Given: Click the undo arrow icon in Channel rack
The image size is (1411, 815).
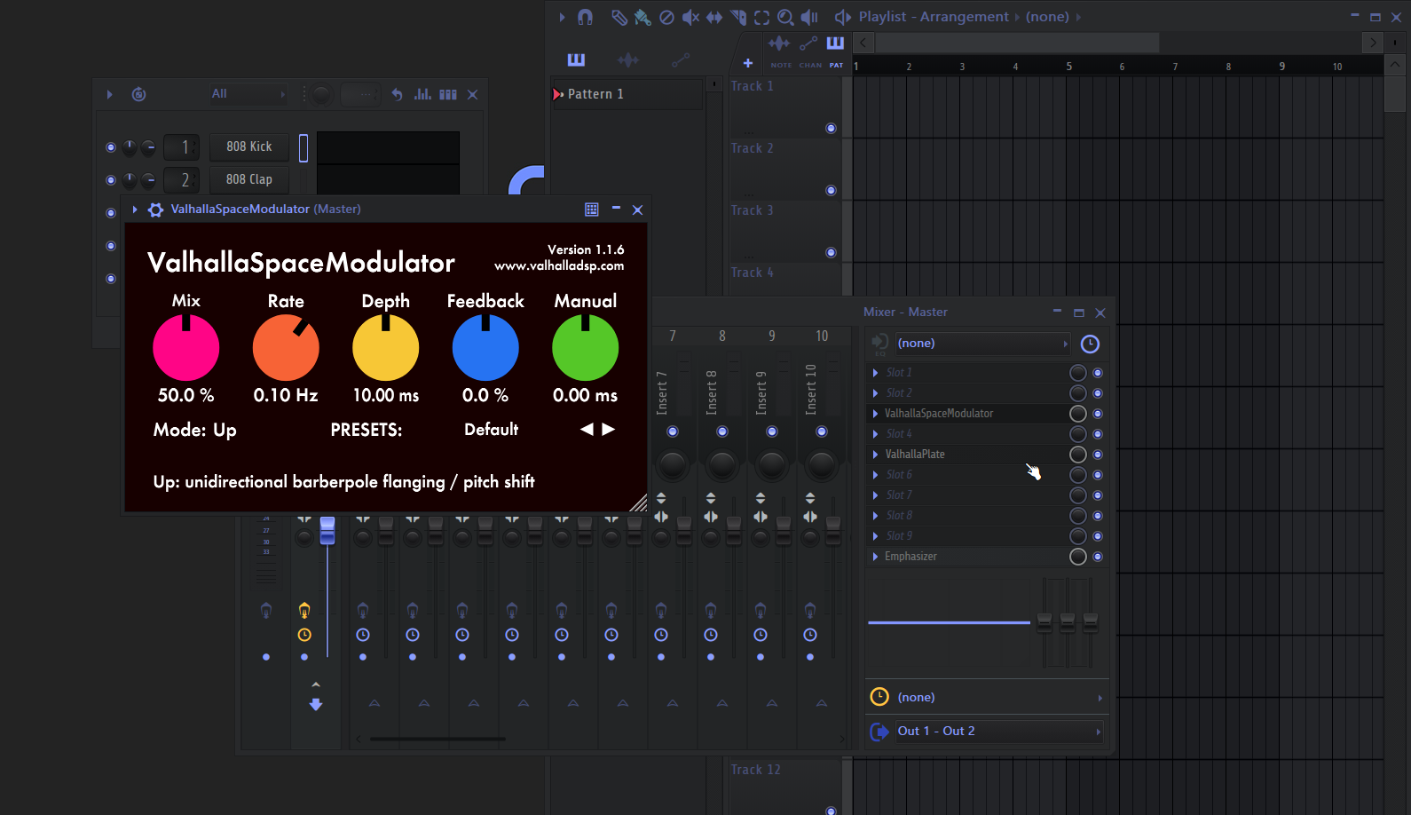Looking at the screenshot, I should point(398,94).
